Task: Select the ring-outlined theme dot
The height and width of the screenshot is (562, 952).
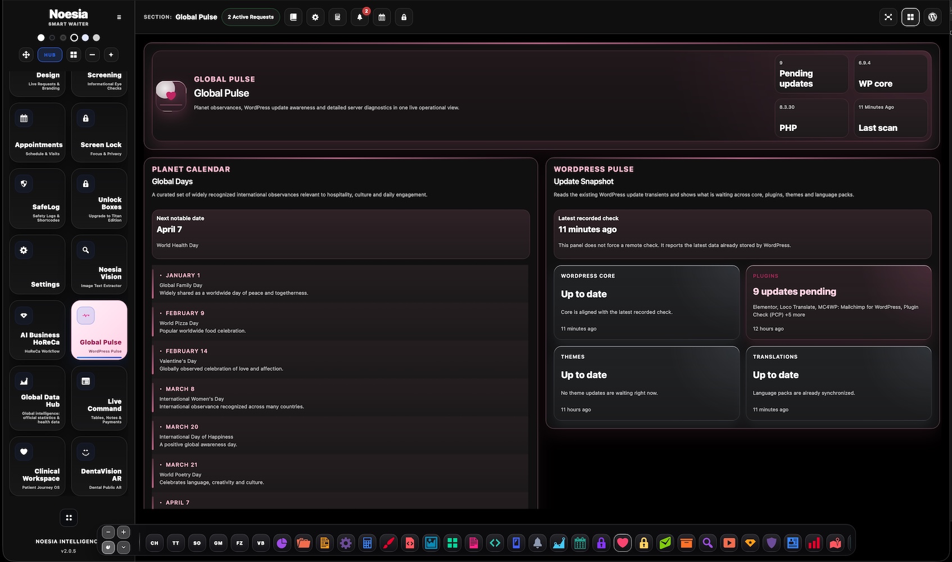Action: [x=74, y=38]
